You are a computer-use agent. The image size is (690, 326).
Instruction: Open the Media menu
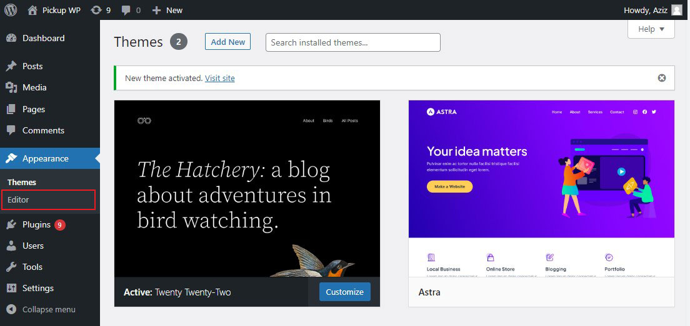(x=34, y=88)
